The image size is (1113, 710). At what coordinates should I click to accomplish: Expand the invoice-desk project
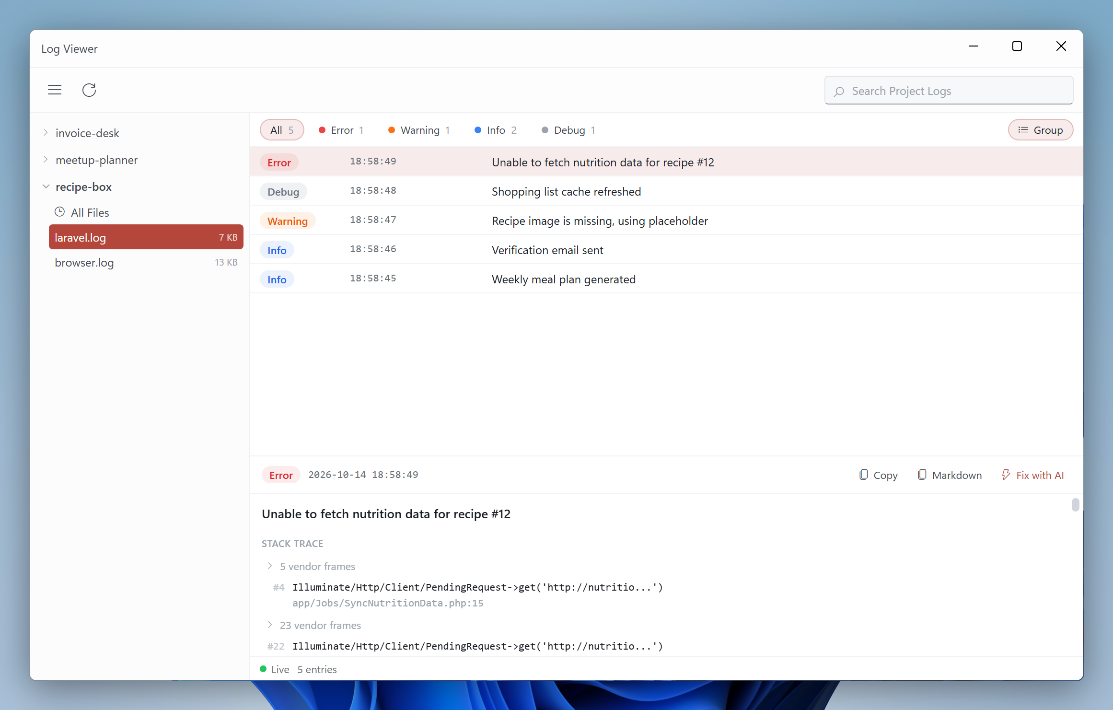tap(46, 132)
